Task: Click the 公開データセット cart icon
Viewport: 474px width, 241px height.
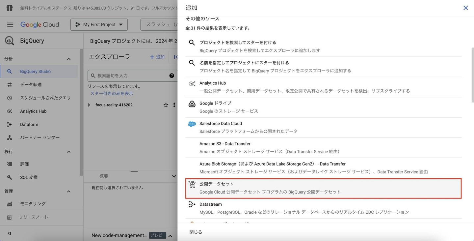Action: 192,184
